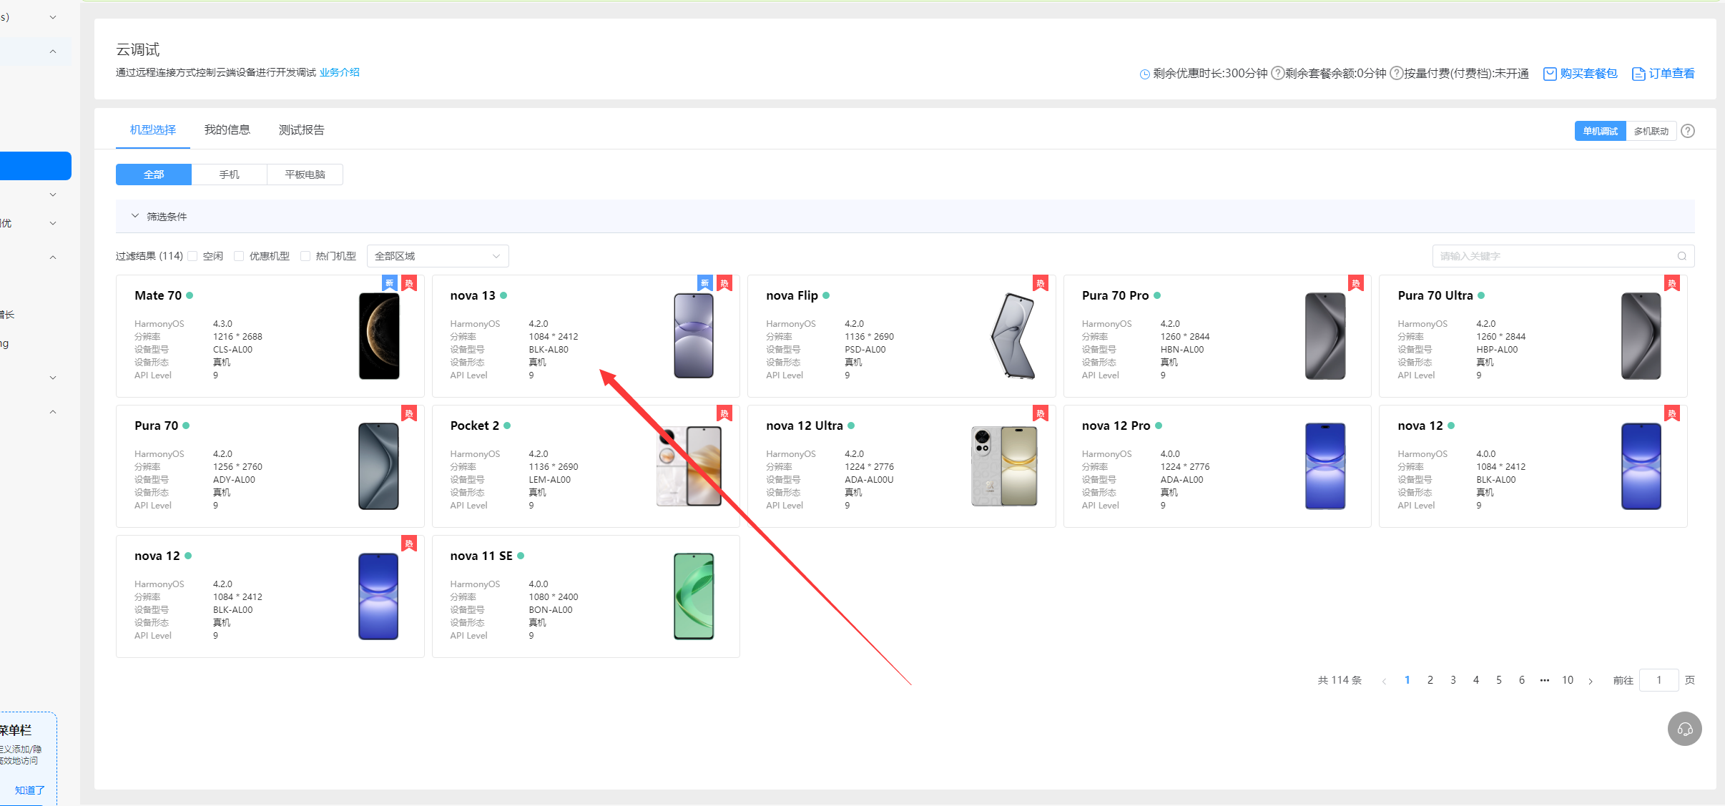
Task: Switch to the 测试报告 tab
Action: [x=302, y=129]
